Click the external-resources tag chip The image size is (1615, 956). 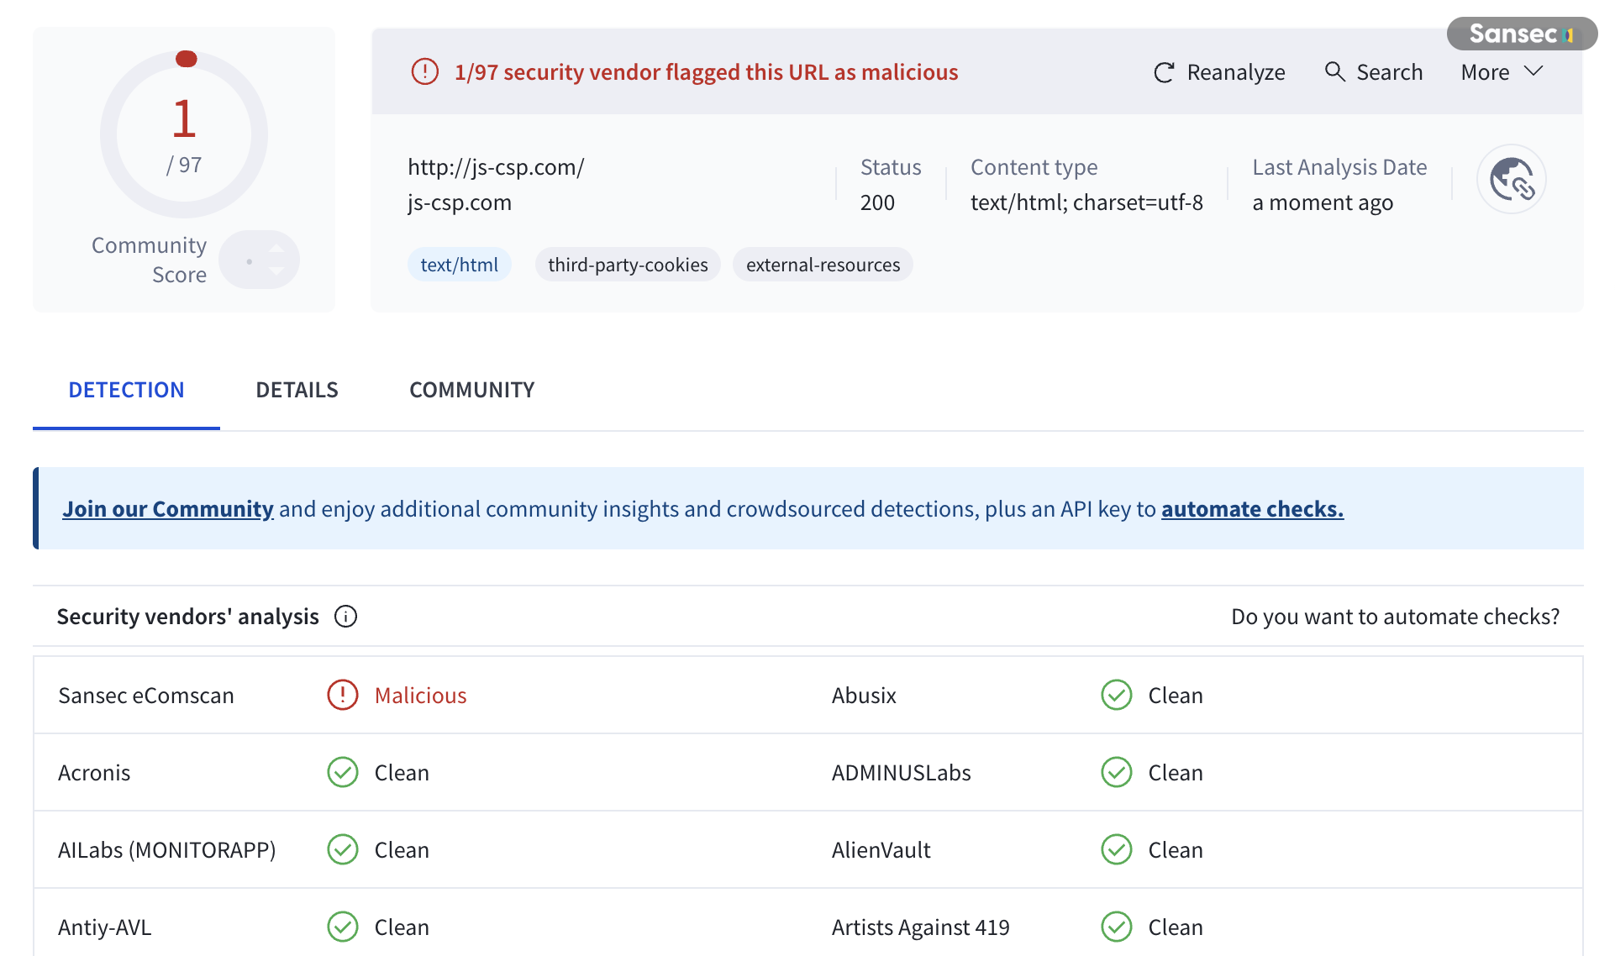(x=822, y=264)
